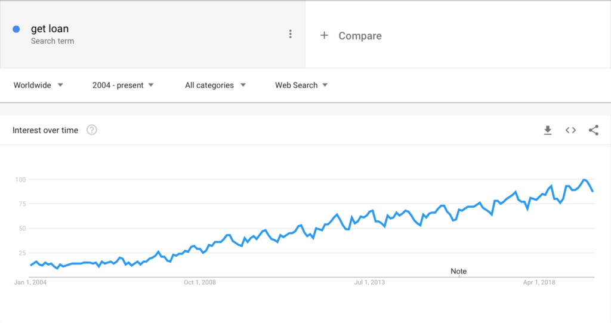Open the three-dot menu for get loan
The width and height of the screenshot is (611, 323).
291,34
